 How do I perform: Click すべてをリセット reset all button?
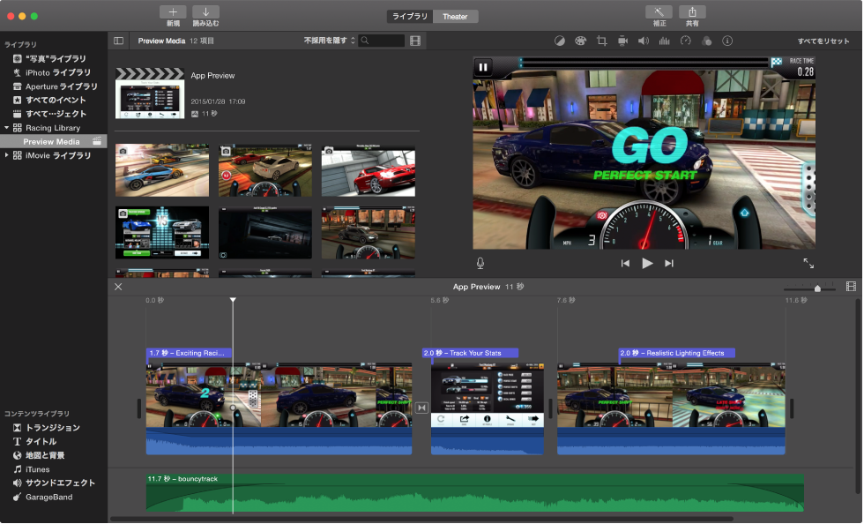823,41
